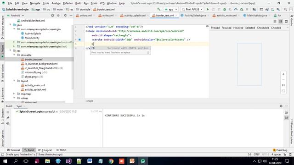Zoom in the preview with plus icon
The height and width of the screenshot is (165, 294).
283,74
